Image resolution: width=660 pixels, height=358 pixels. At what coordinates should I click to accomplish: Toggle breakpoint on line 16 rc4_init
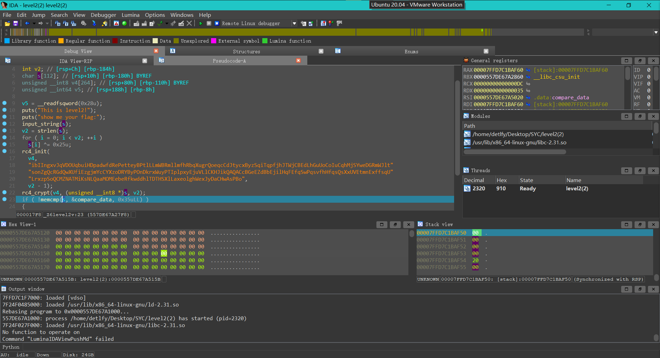point(4,151)
